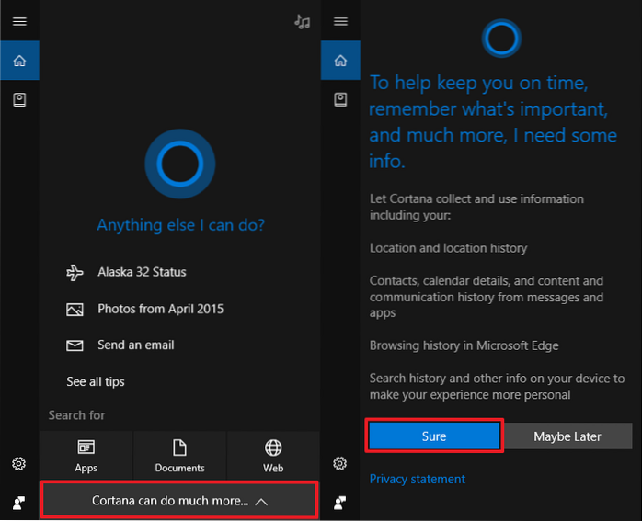Click Feedback icon in the left panel sidebar

point(19,502)
